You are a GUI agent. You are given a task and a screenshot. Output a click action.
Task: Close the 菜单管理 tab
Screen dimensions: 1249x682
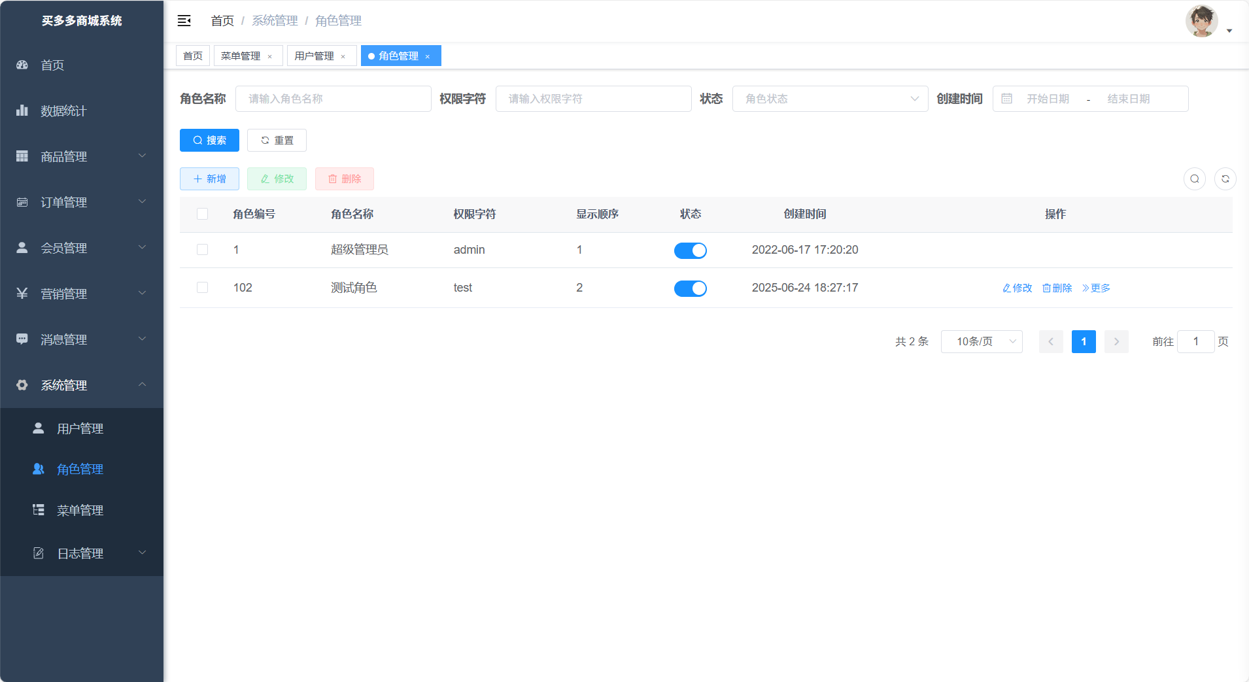[269, 56]
